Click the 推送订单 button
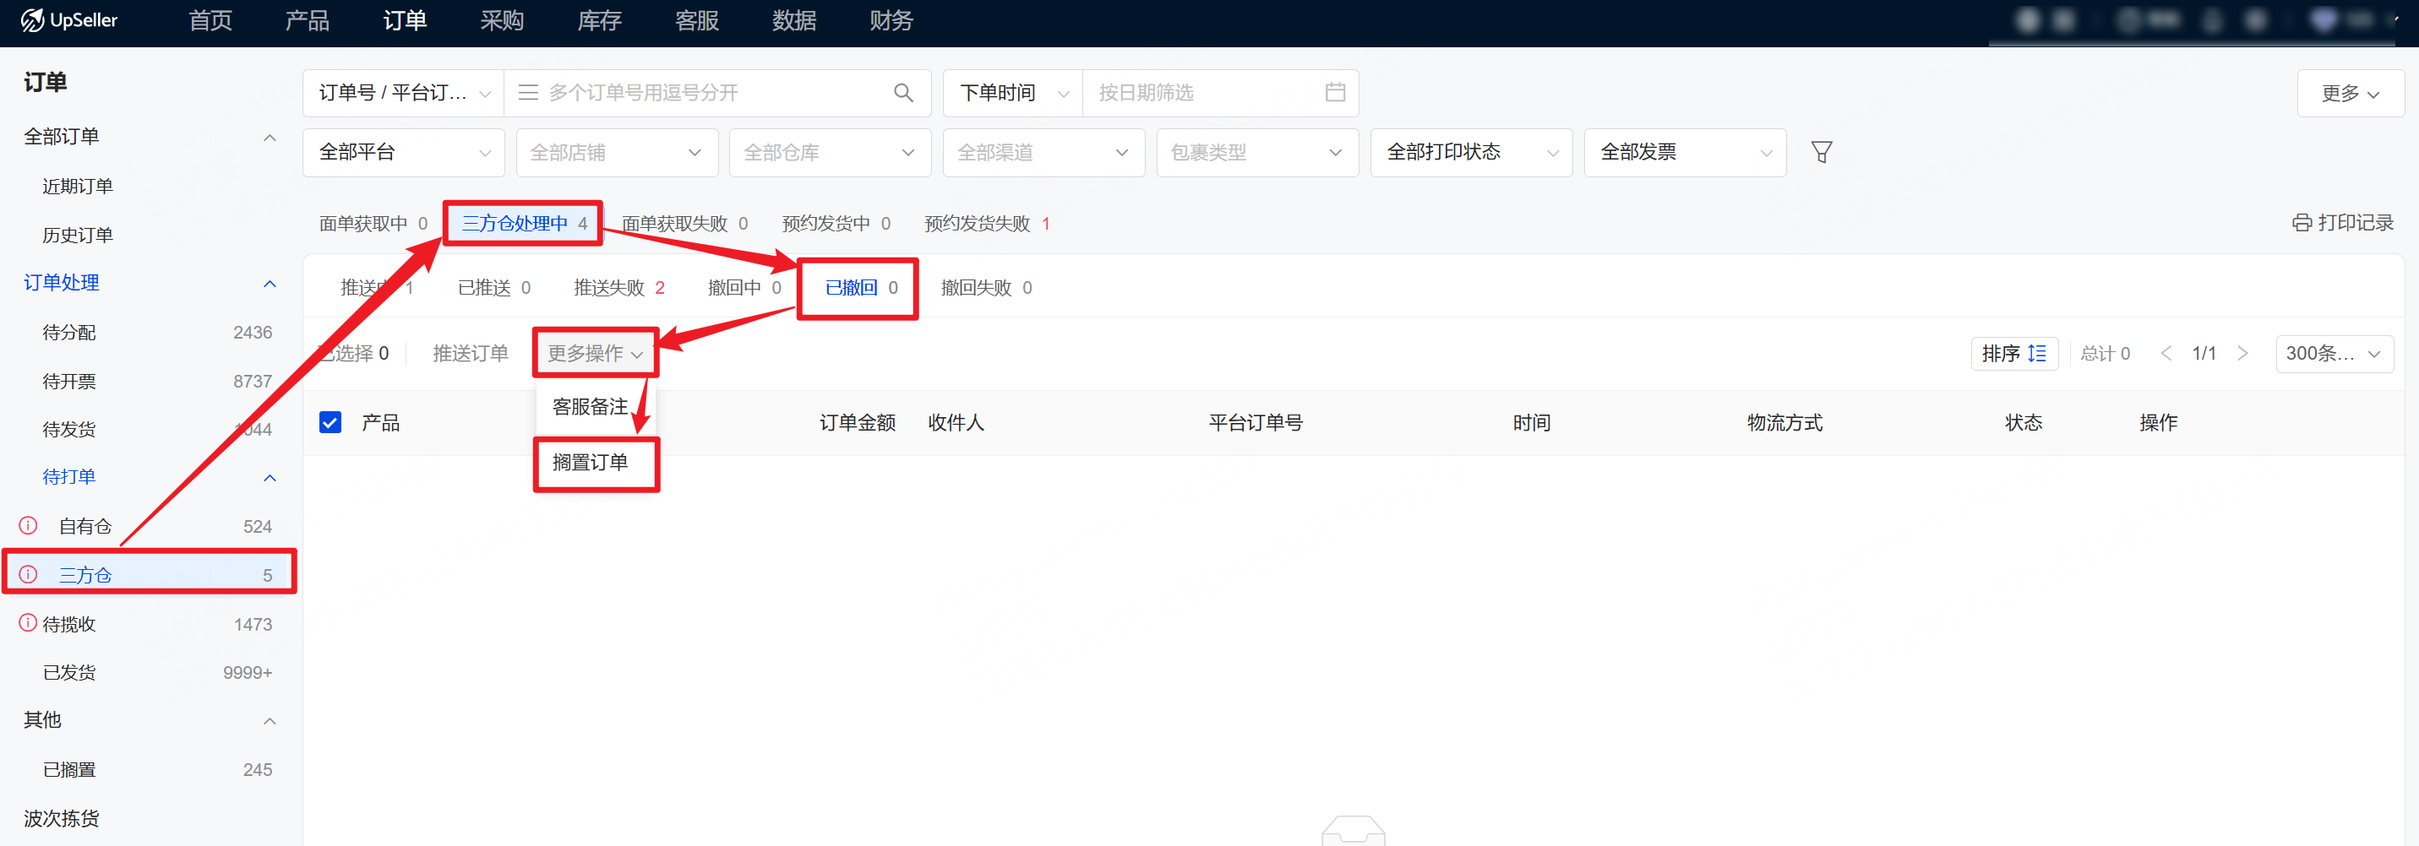This screenshot has width=2419, height=846. [x=471, y=354]
